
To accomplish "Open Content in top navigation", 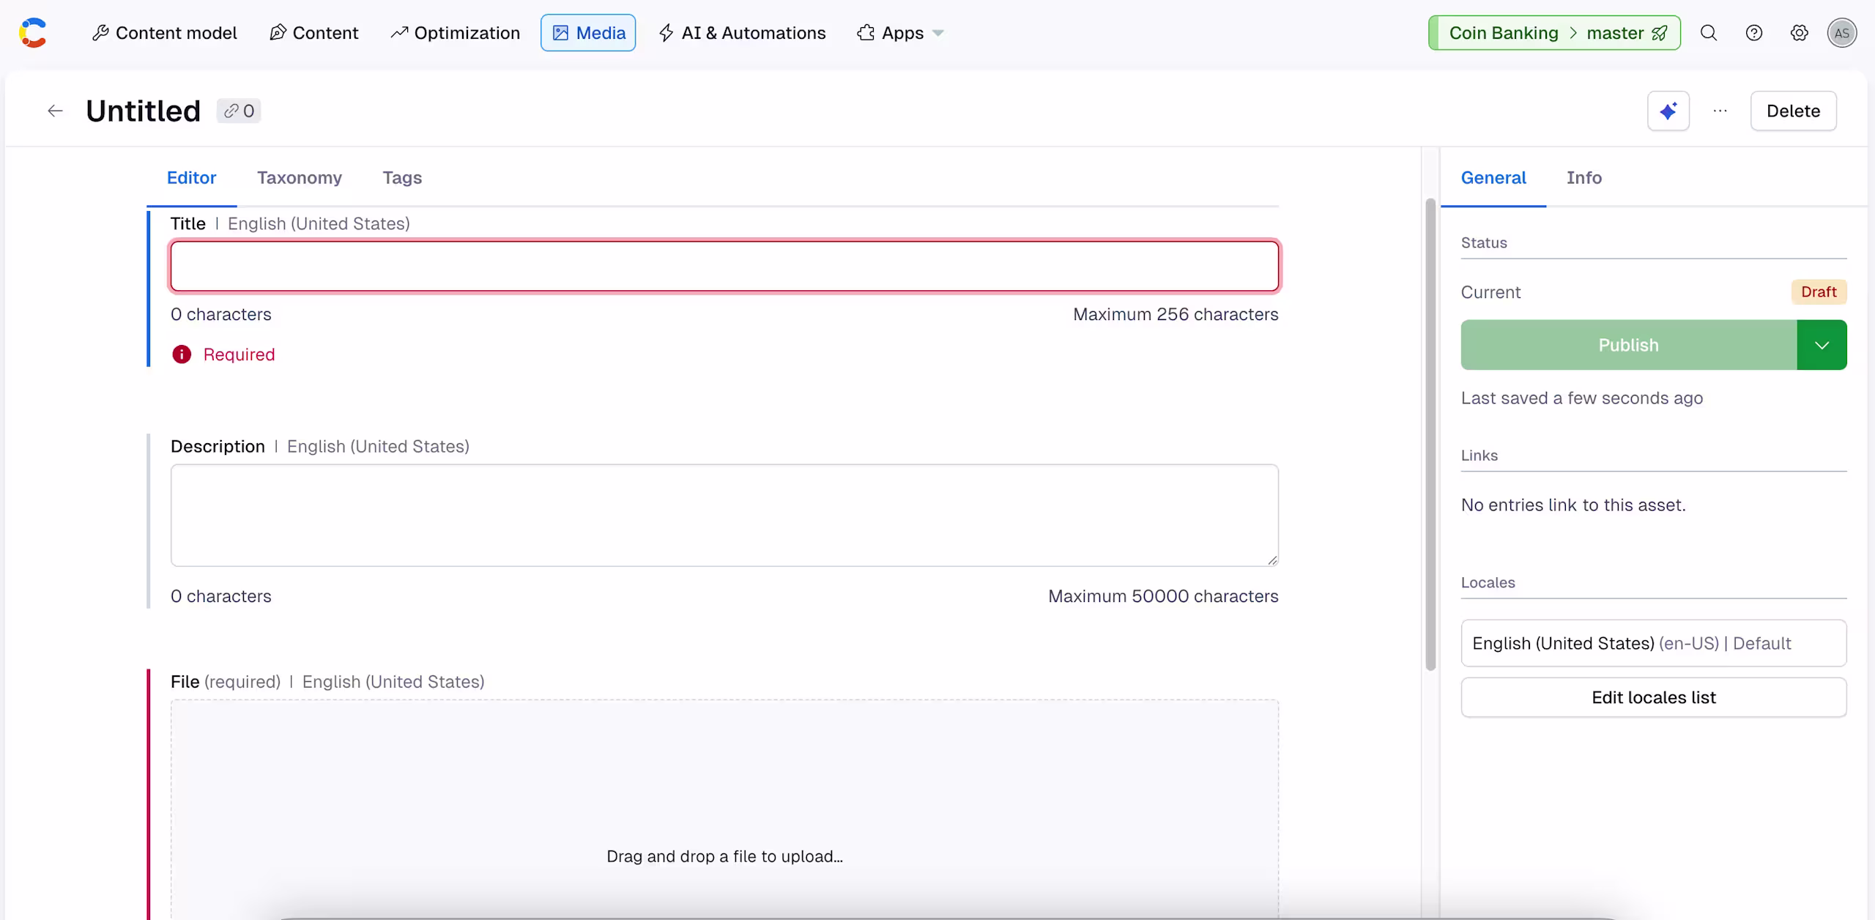I will 314,33.
